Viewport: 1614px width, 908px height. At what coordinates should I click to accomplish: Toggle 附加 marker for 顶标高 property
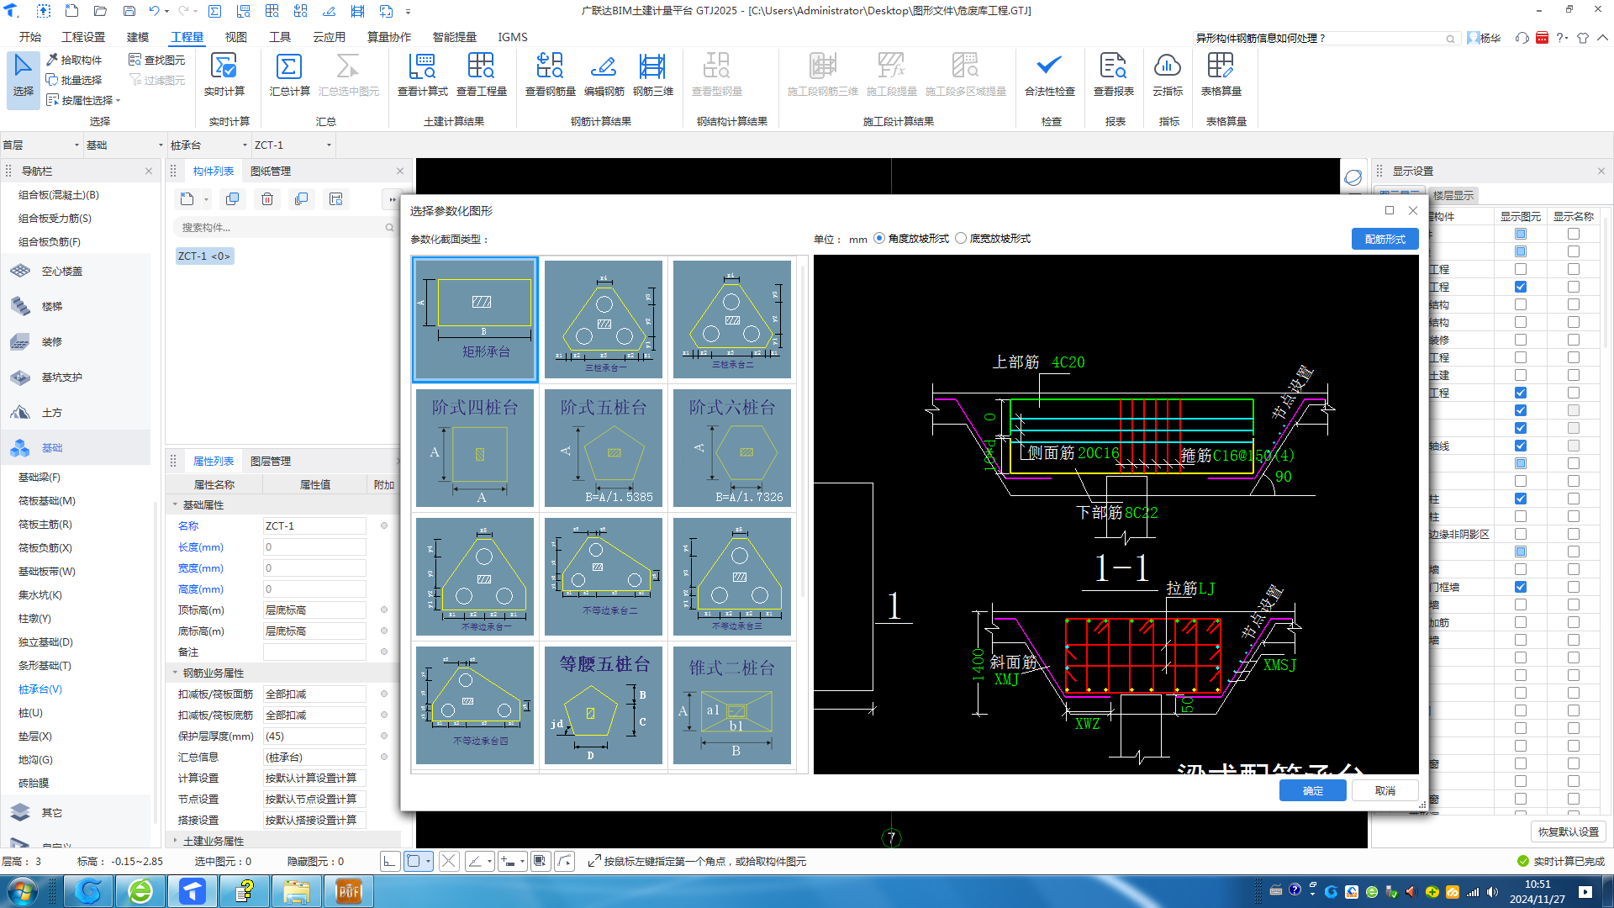click(384, 610)
